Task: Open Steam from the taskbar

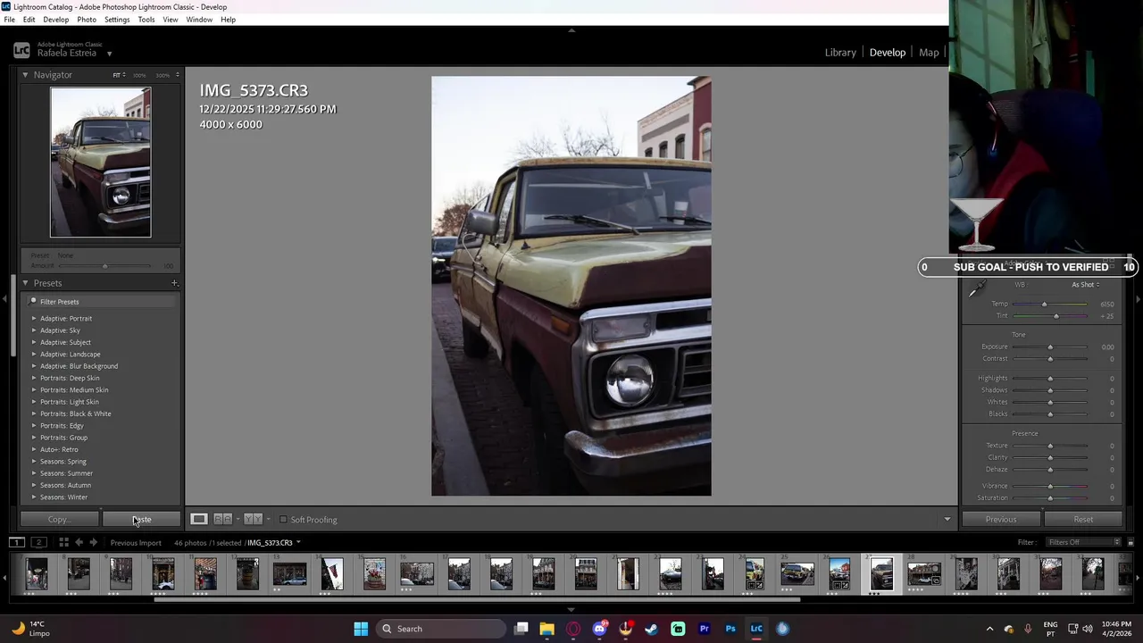Action: coord(651,629)
